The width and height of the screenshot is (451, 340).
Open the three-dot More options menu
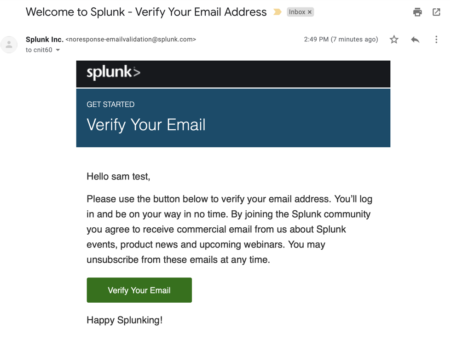click(436, 40)
